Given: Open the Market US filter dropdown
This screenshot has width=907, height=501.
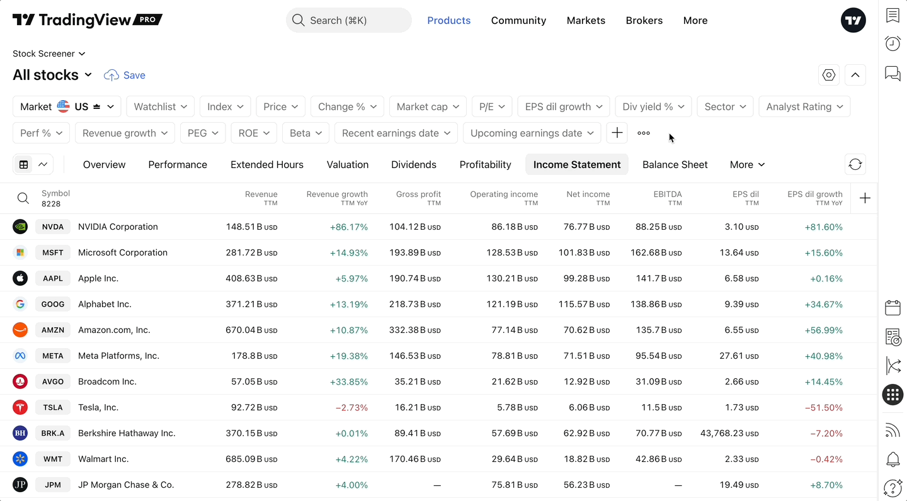Looking at the screenshot, I should click(67, 106).
